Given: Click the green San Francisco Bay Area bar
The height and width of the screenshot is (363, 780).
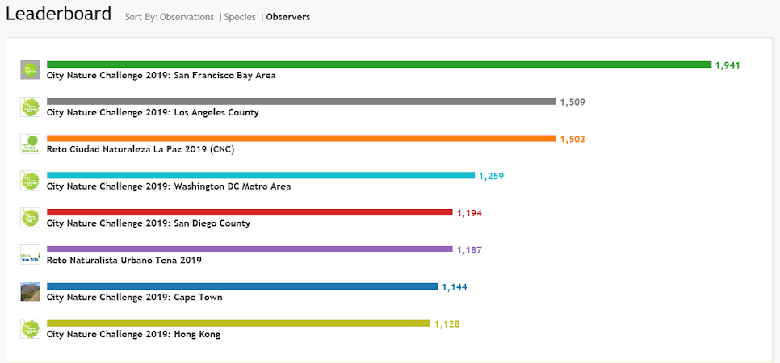Looking at the screenshot, I should tap(379, 65).
